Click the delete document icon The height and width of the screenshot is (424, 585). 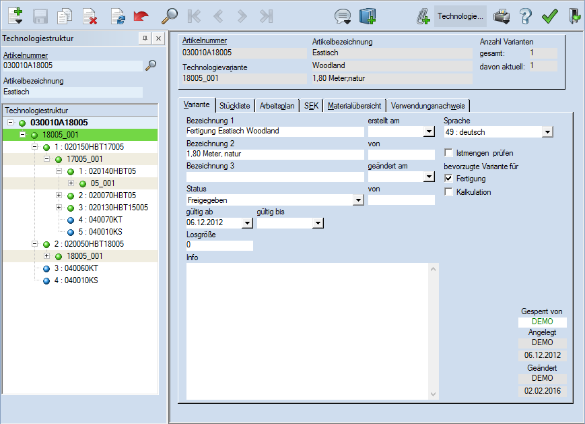tap(90, 16)
